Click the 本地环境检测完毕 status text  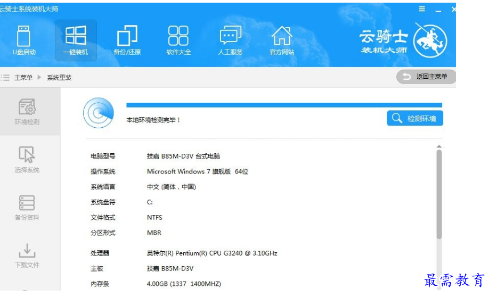tap(153, 120)
